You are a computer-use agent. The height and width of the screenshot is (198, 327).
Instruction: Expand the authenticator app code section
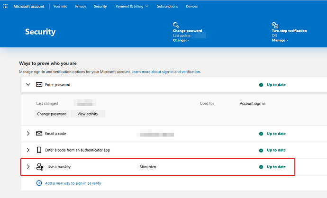pos(28,150)
